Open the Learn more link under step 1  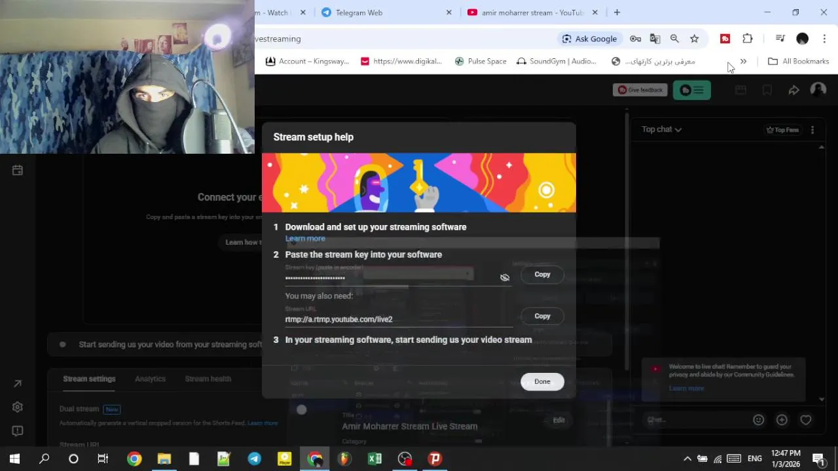[x=305, y=239]
